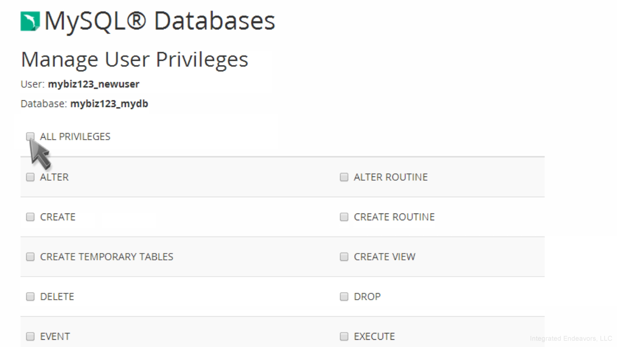Select the CREATE ROUTINE checkbox

click(x=344, y=217)
